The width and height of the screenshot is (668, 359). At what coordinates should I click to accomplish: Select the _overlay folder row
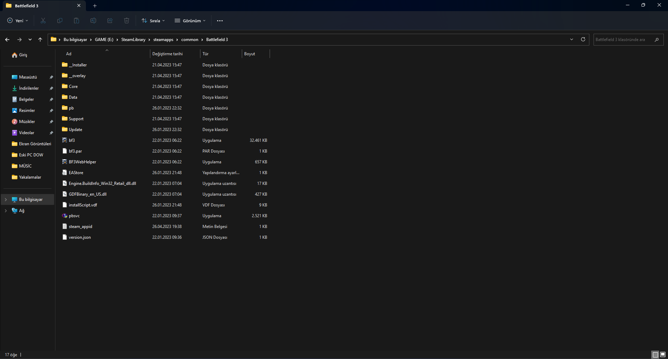pos(165,76)
